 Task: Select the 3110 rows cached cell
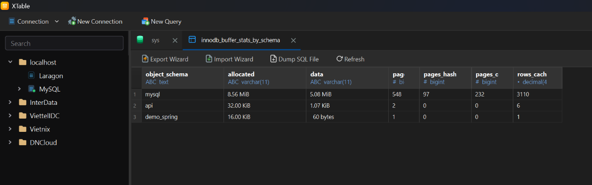[537, 94]
